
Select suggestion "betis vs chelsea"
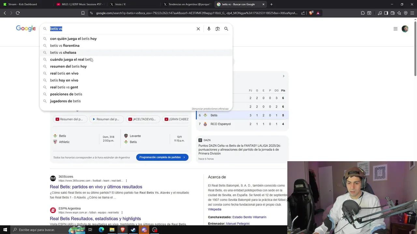[x=136, y=53]
